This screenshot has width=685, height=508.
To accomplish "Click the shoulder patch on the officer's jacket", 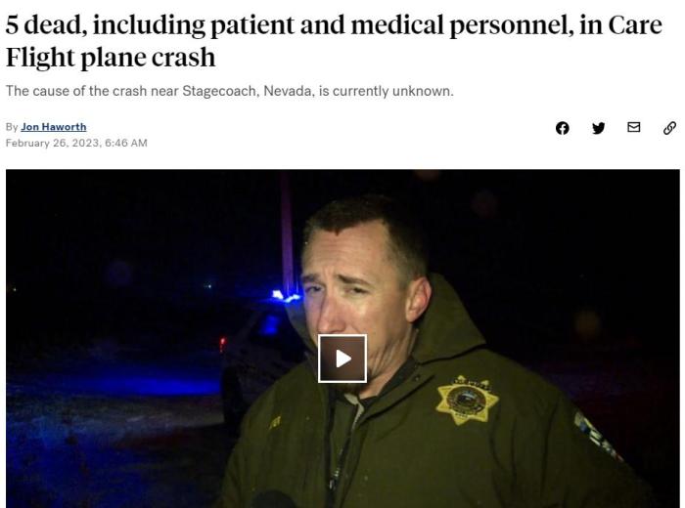I will tap(598, 436).
